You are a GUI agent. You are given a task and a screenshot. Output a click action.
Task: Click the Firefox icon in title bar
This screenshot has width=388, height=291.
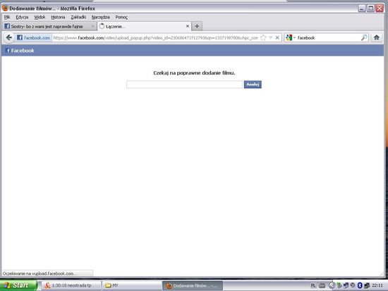click(x=5, y=8)
